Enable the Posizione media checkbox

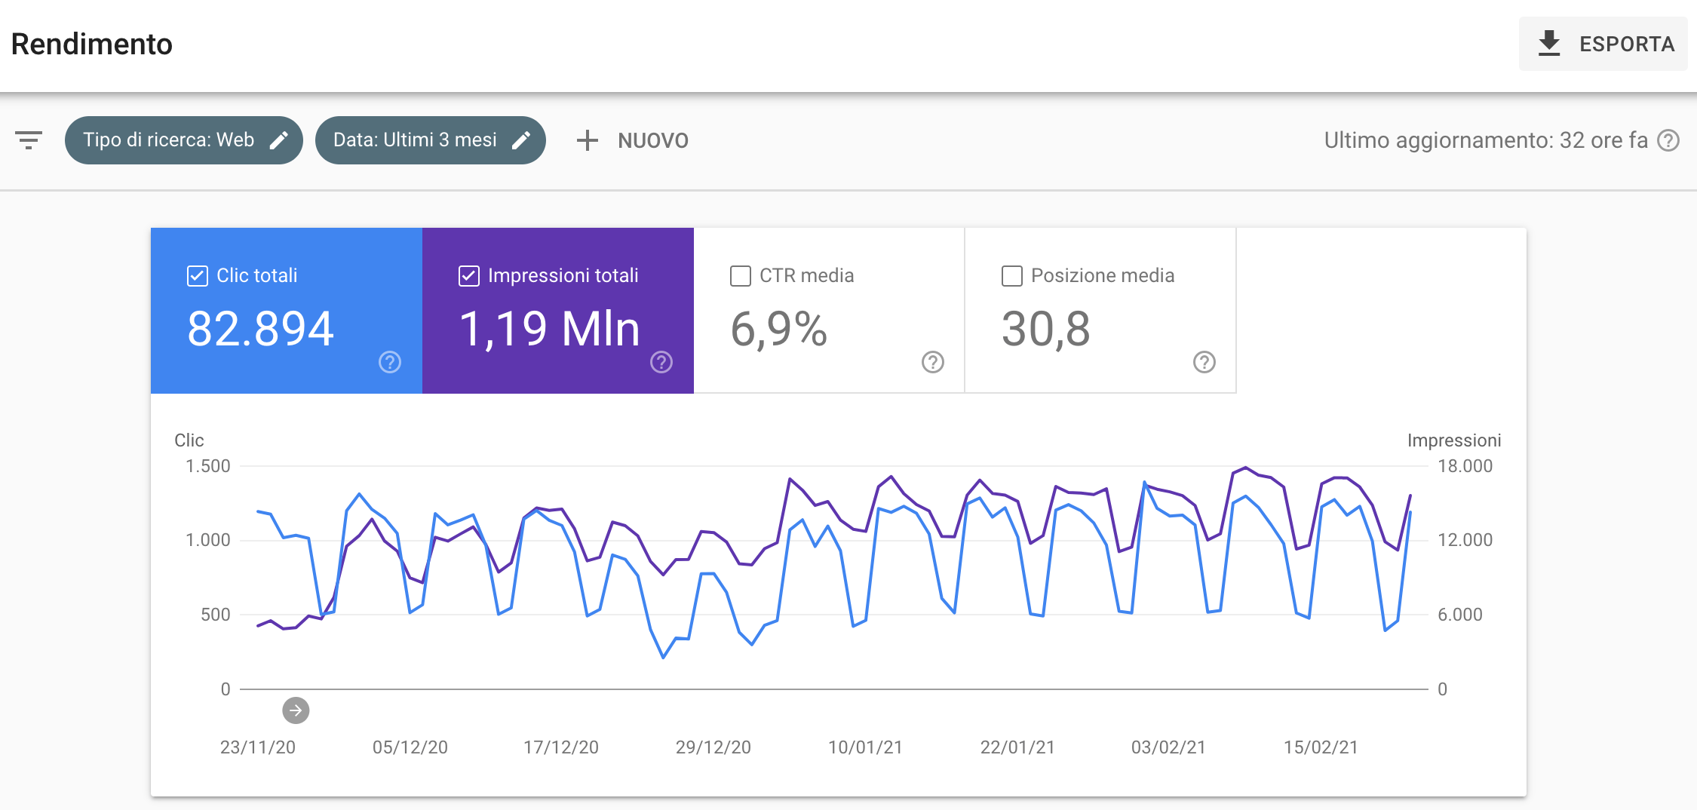pos(1012,276)
